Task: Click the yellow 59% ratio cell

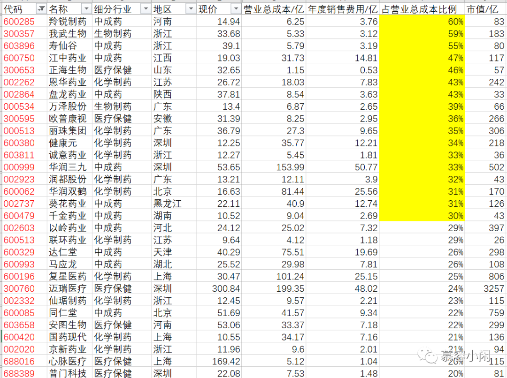Action: [x=422, y=34]
